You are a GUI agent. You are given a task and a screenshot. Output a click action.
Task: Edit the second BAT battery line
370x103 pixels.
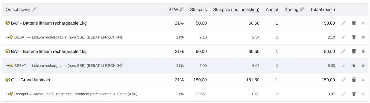click(343, 51)
